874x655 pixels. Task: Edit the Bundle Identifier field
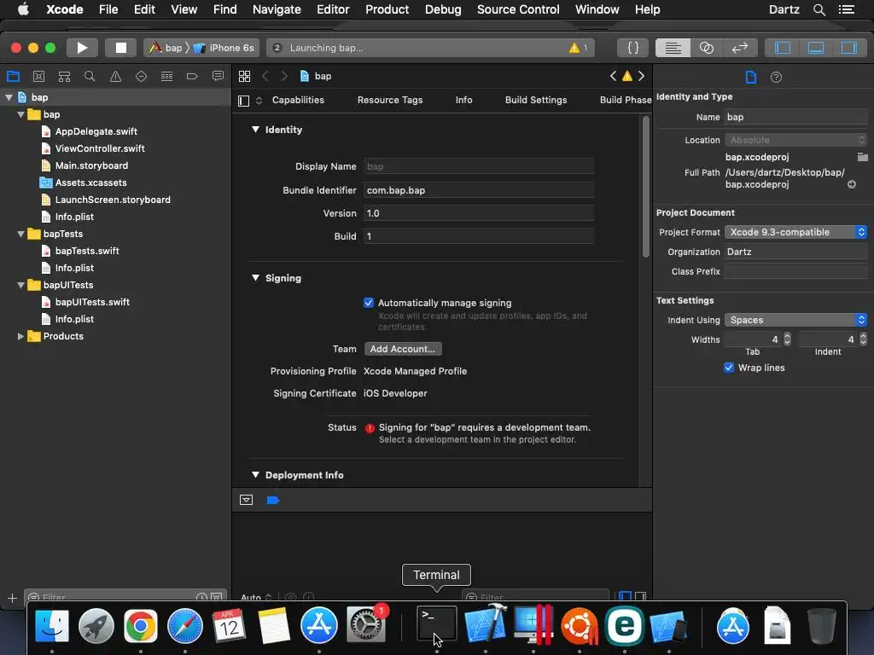click(478, 190)
